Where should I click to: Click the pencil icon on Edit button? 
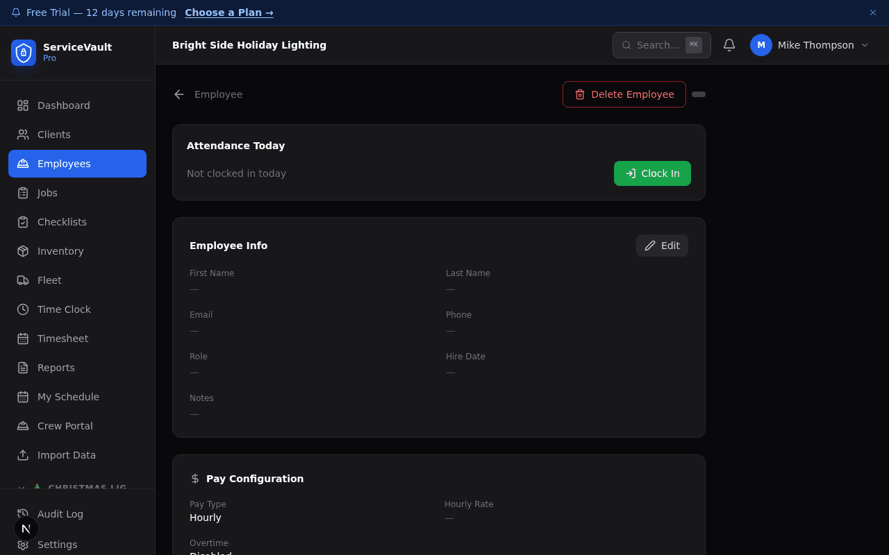(650, 246)
